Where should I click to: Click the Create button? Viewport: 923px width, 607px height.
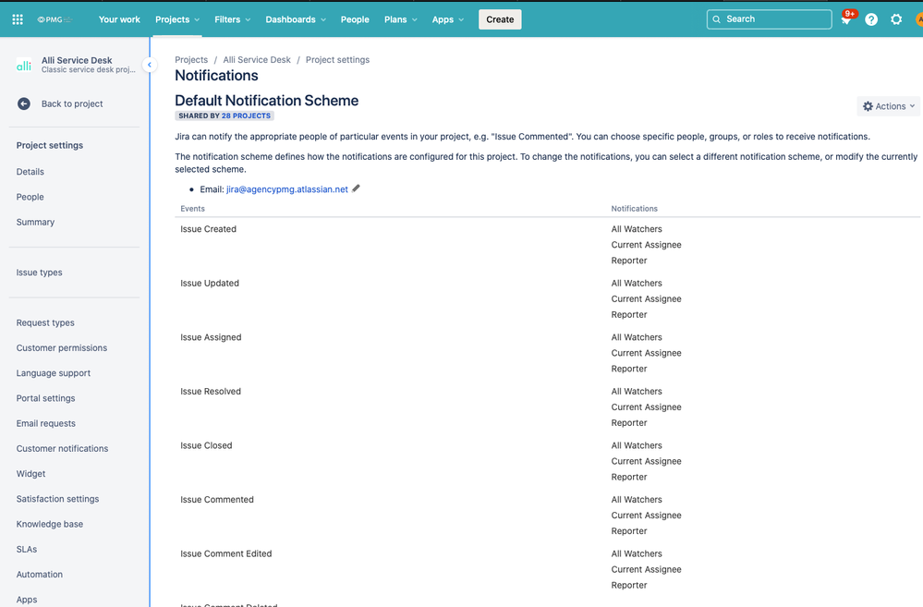point(500,19)
